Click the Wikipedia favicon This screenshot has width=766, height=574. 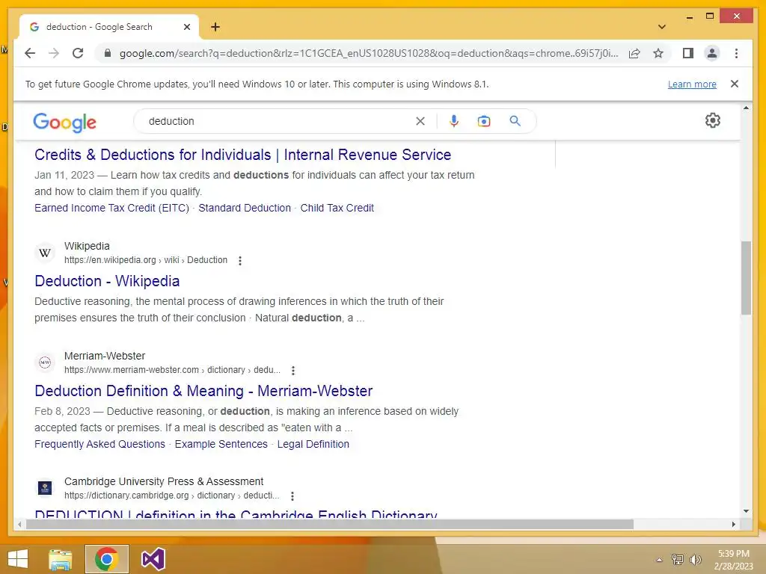tap(45, 253)
